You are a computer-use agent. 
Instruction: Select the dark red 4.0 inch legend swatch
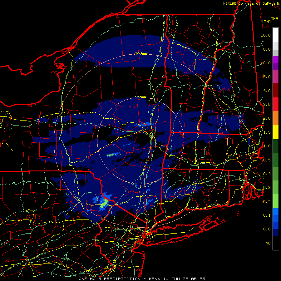(x=276, y=91)
